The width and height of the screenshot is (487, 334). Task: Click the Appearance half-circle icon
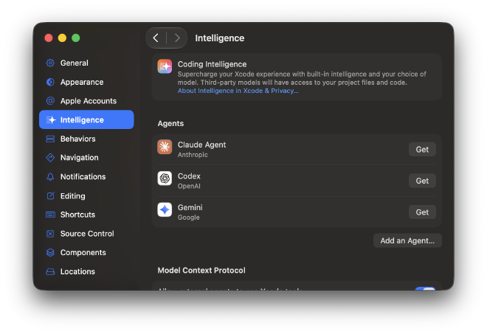point(50,82)
